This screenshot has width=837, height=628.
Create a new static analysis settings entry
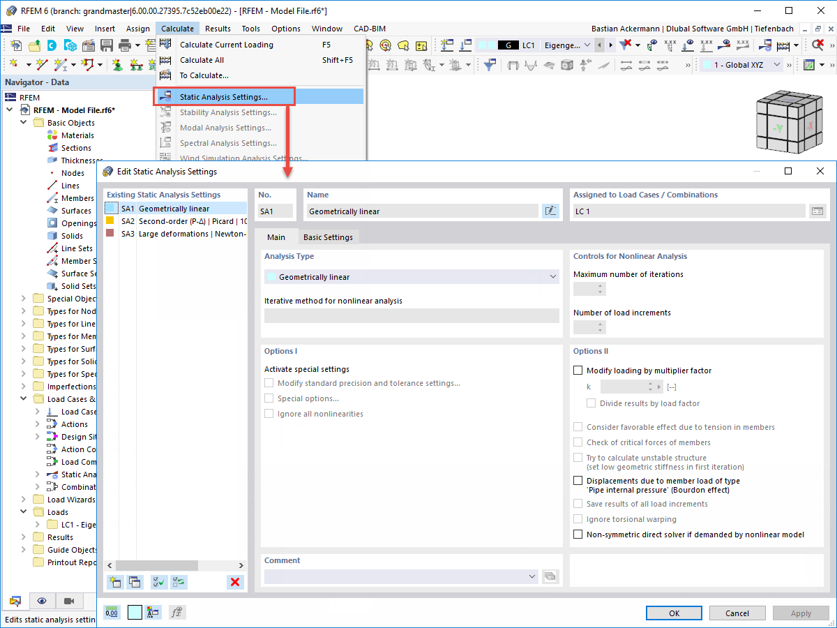coord(115,581)
